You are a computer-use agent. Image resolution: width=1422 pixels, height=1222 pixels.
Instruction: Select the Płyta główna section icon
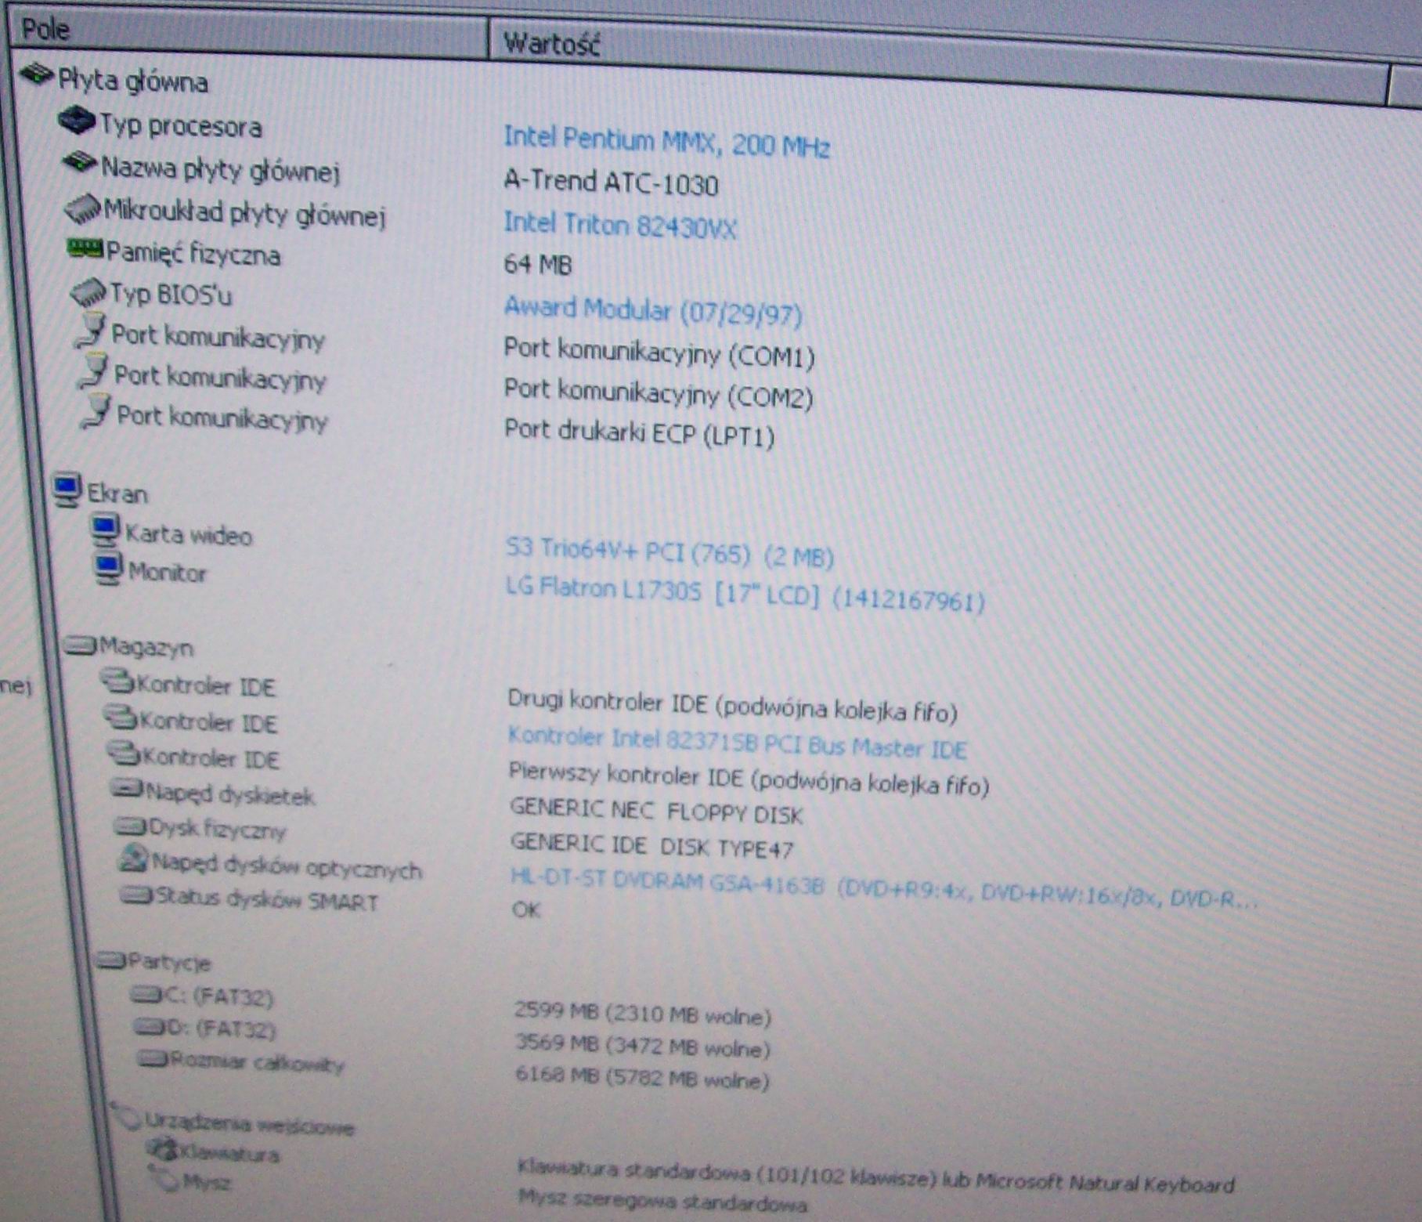[x=37, y=76]
